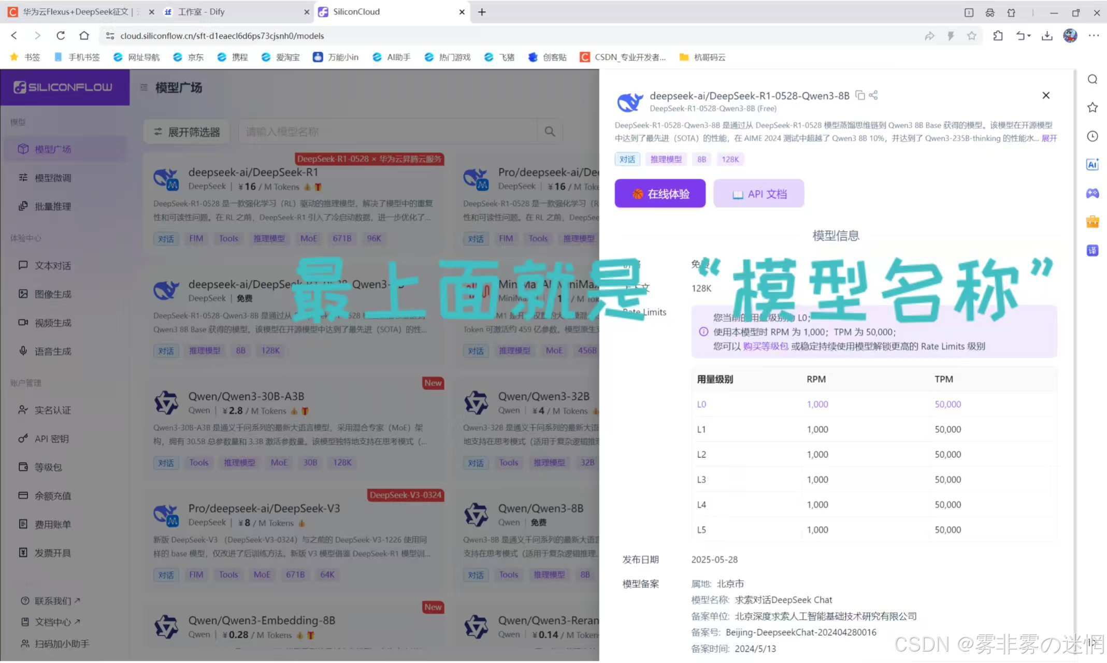Select the 推理模型 tag in detail panel
1107x663 pixels.
(666, 159)
